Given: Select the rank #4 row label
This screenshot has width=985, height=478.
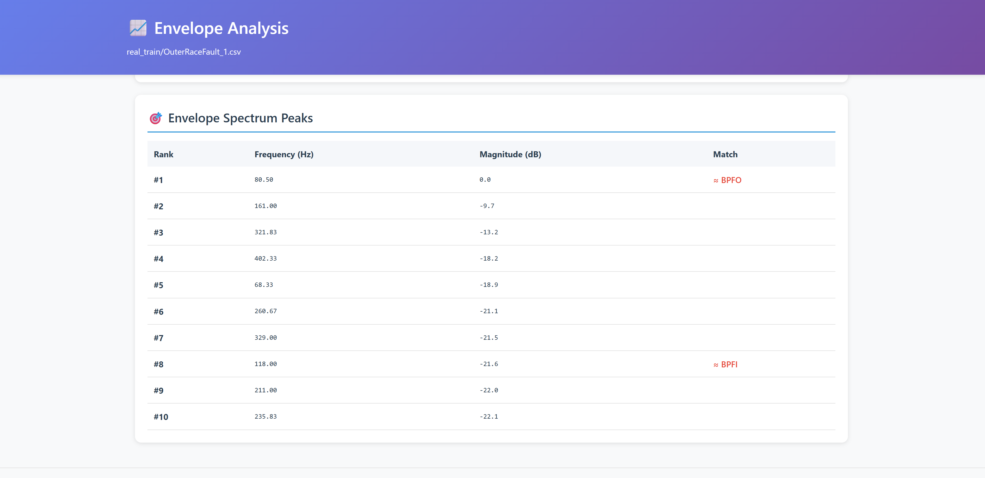Looking at the screenshot, I should click(x=158, y=259).
